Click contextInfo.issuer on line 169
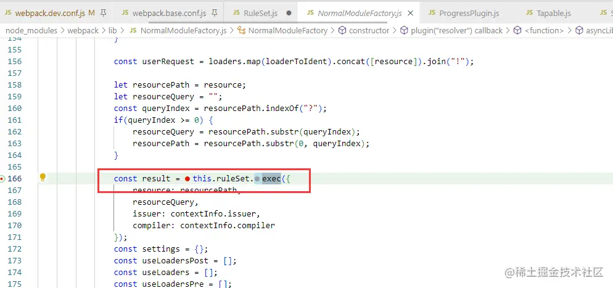 tap(213, 214)
